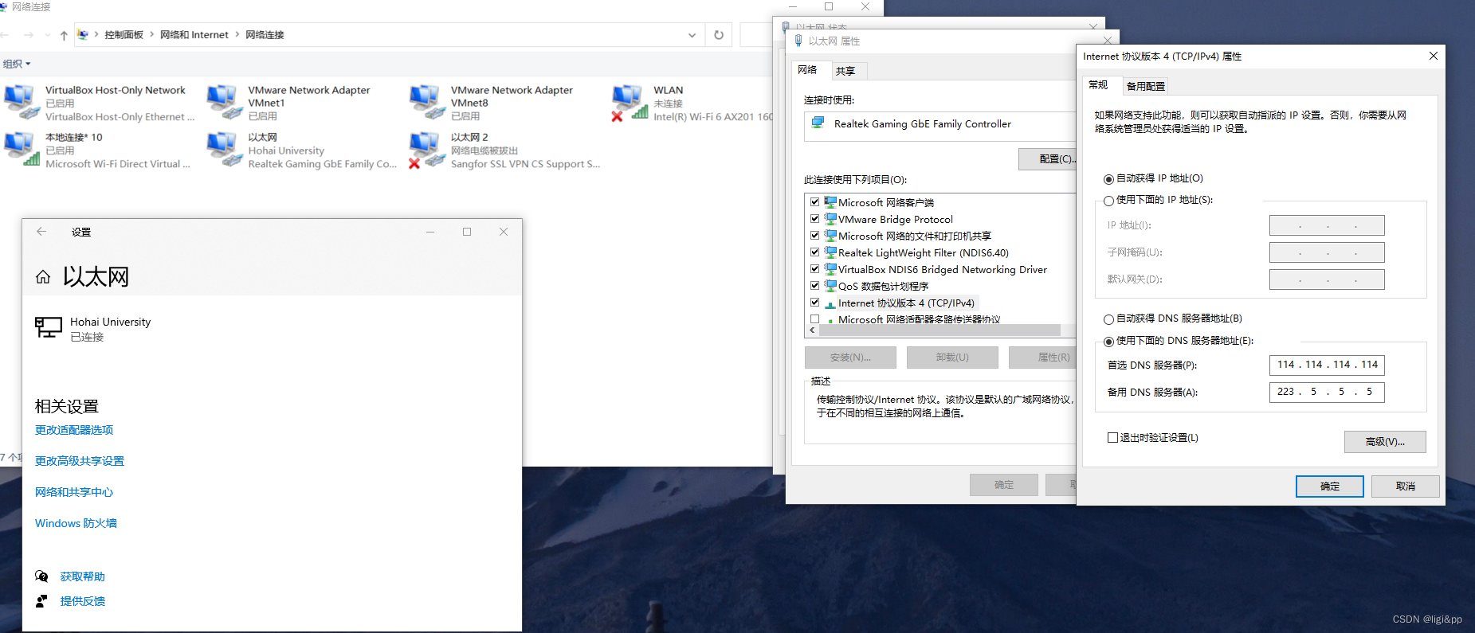Image resolution: width=1475 pixels, height=633 pixels.
Task: Switch to 常规 tab in IPv4 dialog
Action: (1099, 84)
